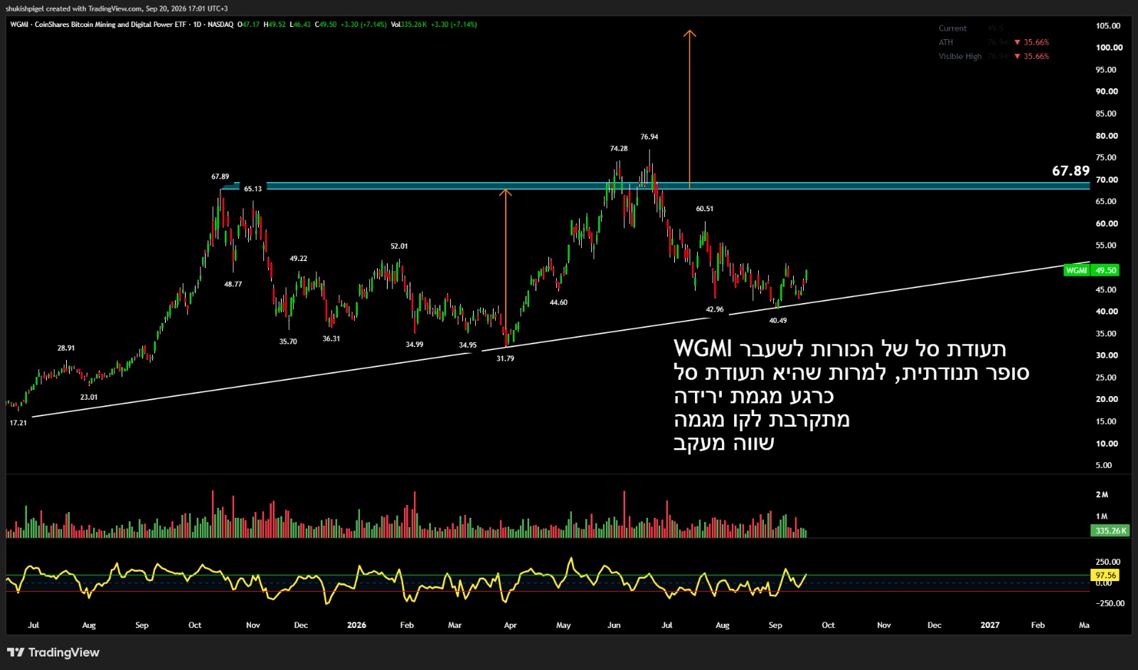Click the 52.01 swing high label
This screenshot has height=670, width=1138.
point(399,246)
